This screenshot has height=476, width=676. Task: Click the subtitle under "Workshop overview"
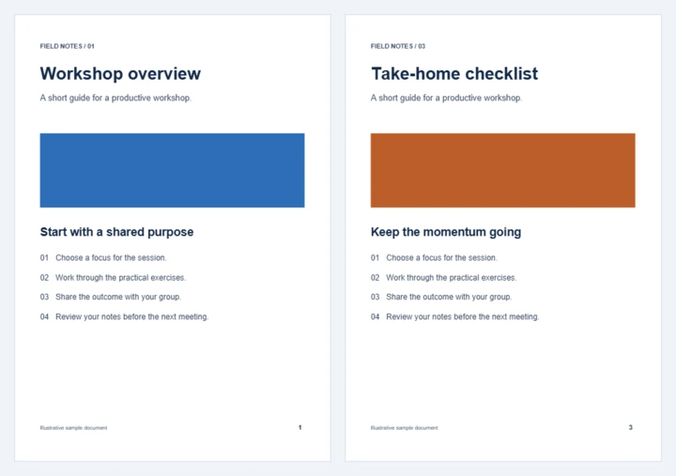[115, 98]
